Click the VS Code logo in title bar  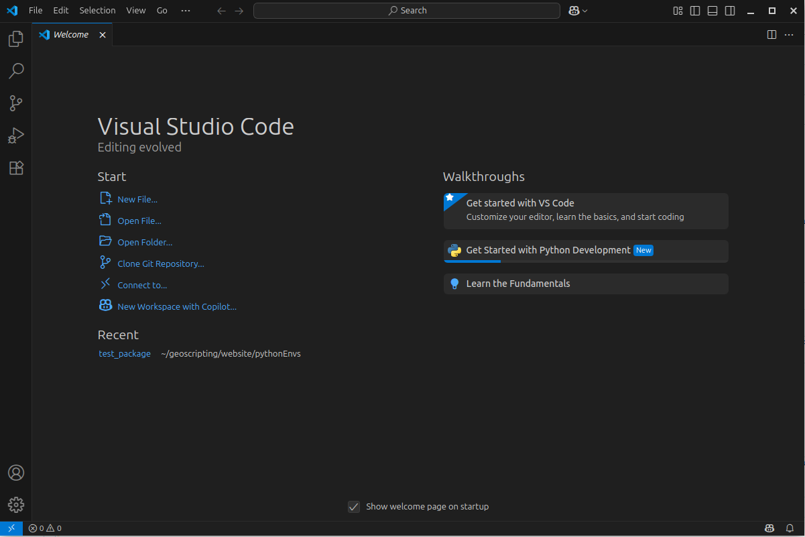[x=12, y=11]
